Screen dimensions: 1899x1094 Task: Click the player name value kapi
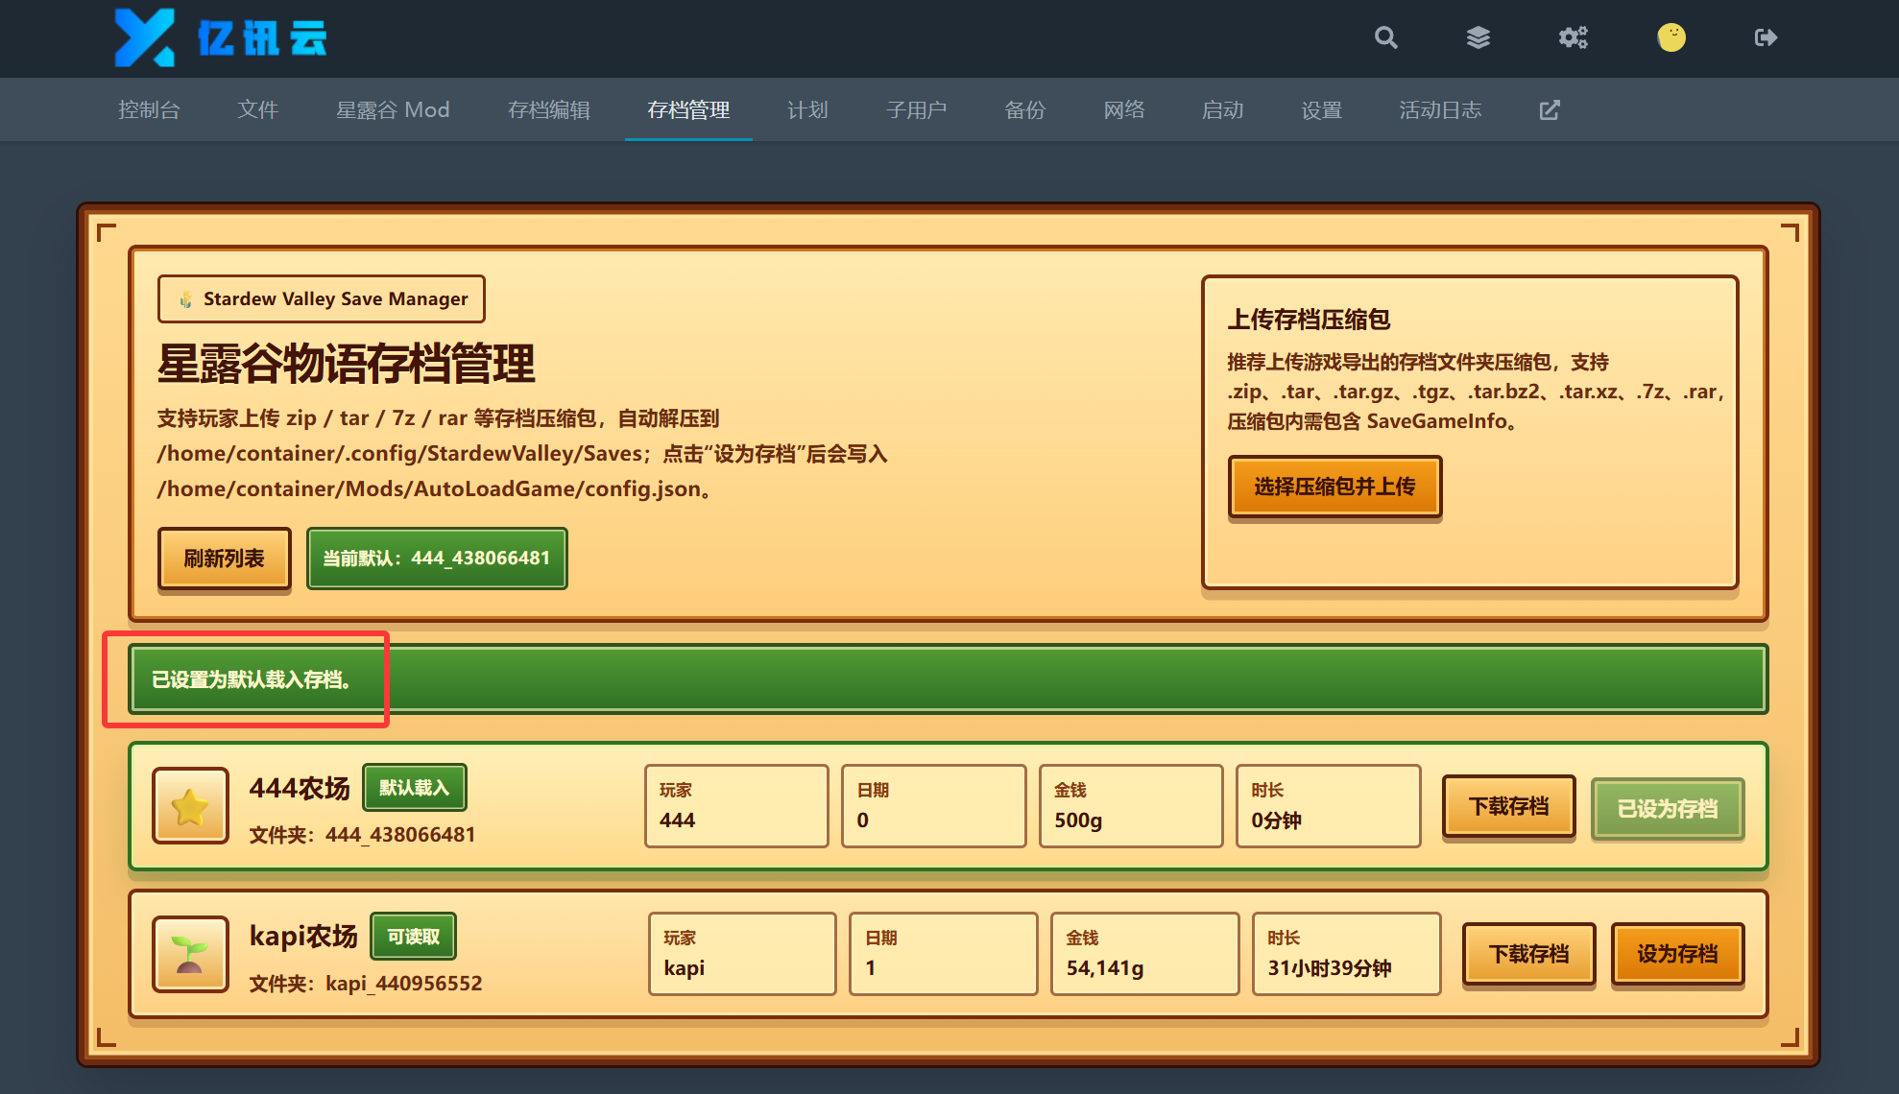(685, 968)
